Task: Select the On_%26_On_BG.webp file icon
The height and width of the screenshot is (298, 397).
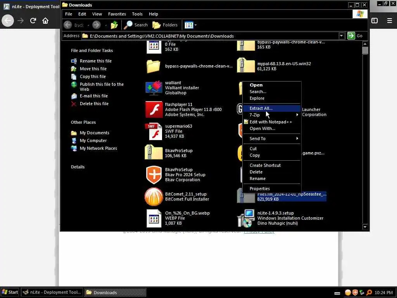Action: coord(154,218)
